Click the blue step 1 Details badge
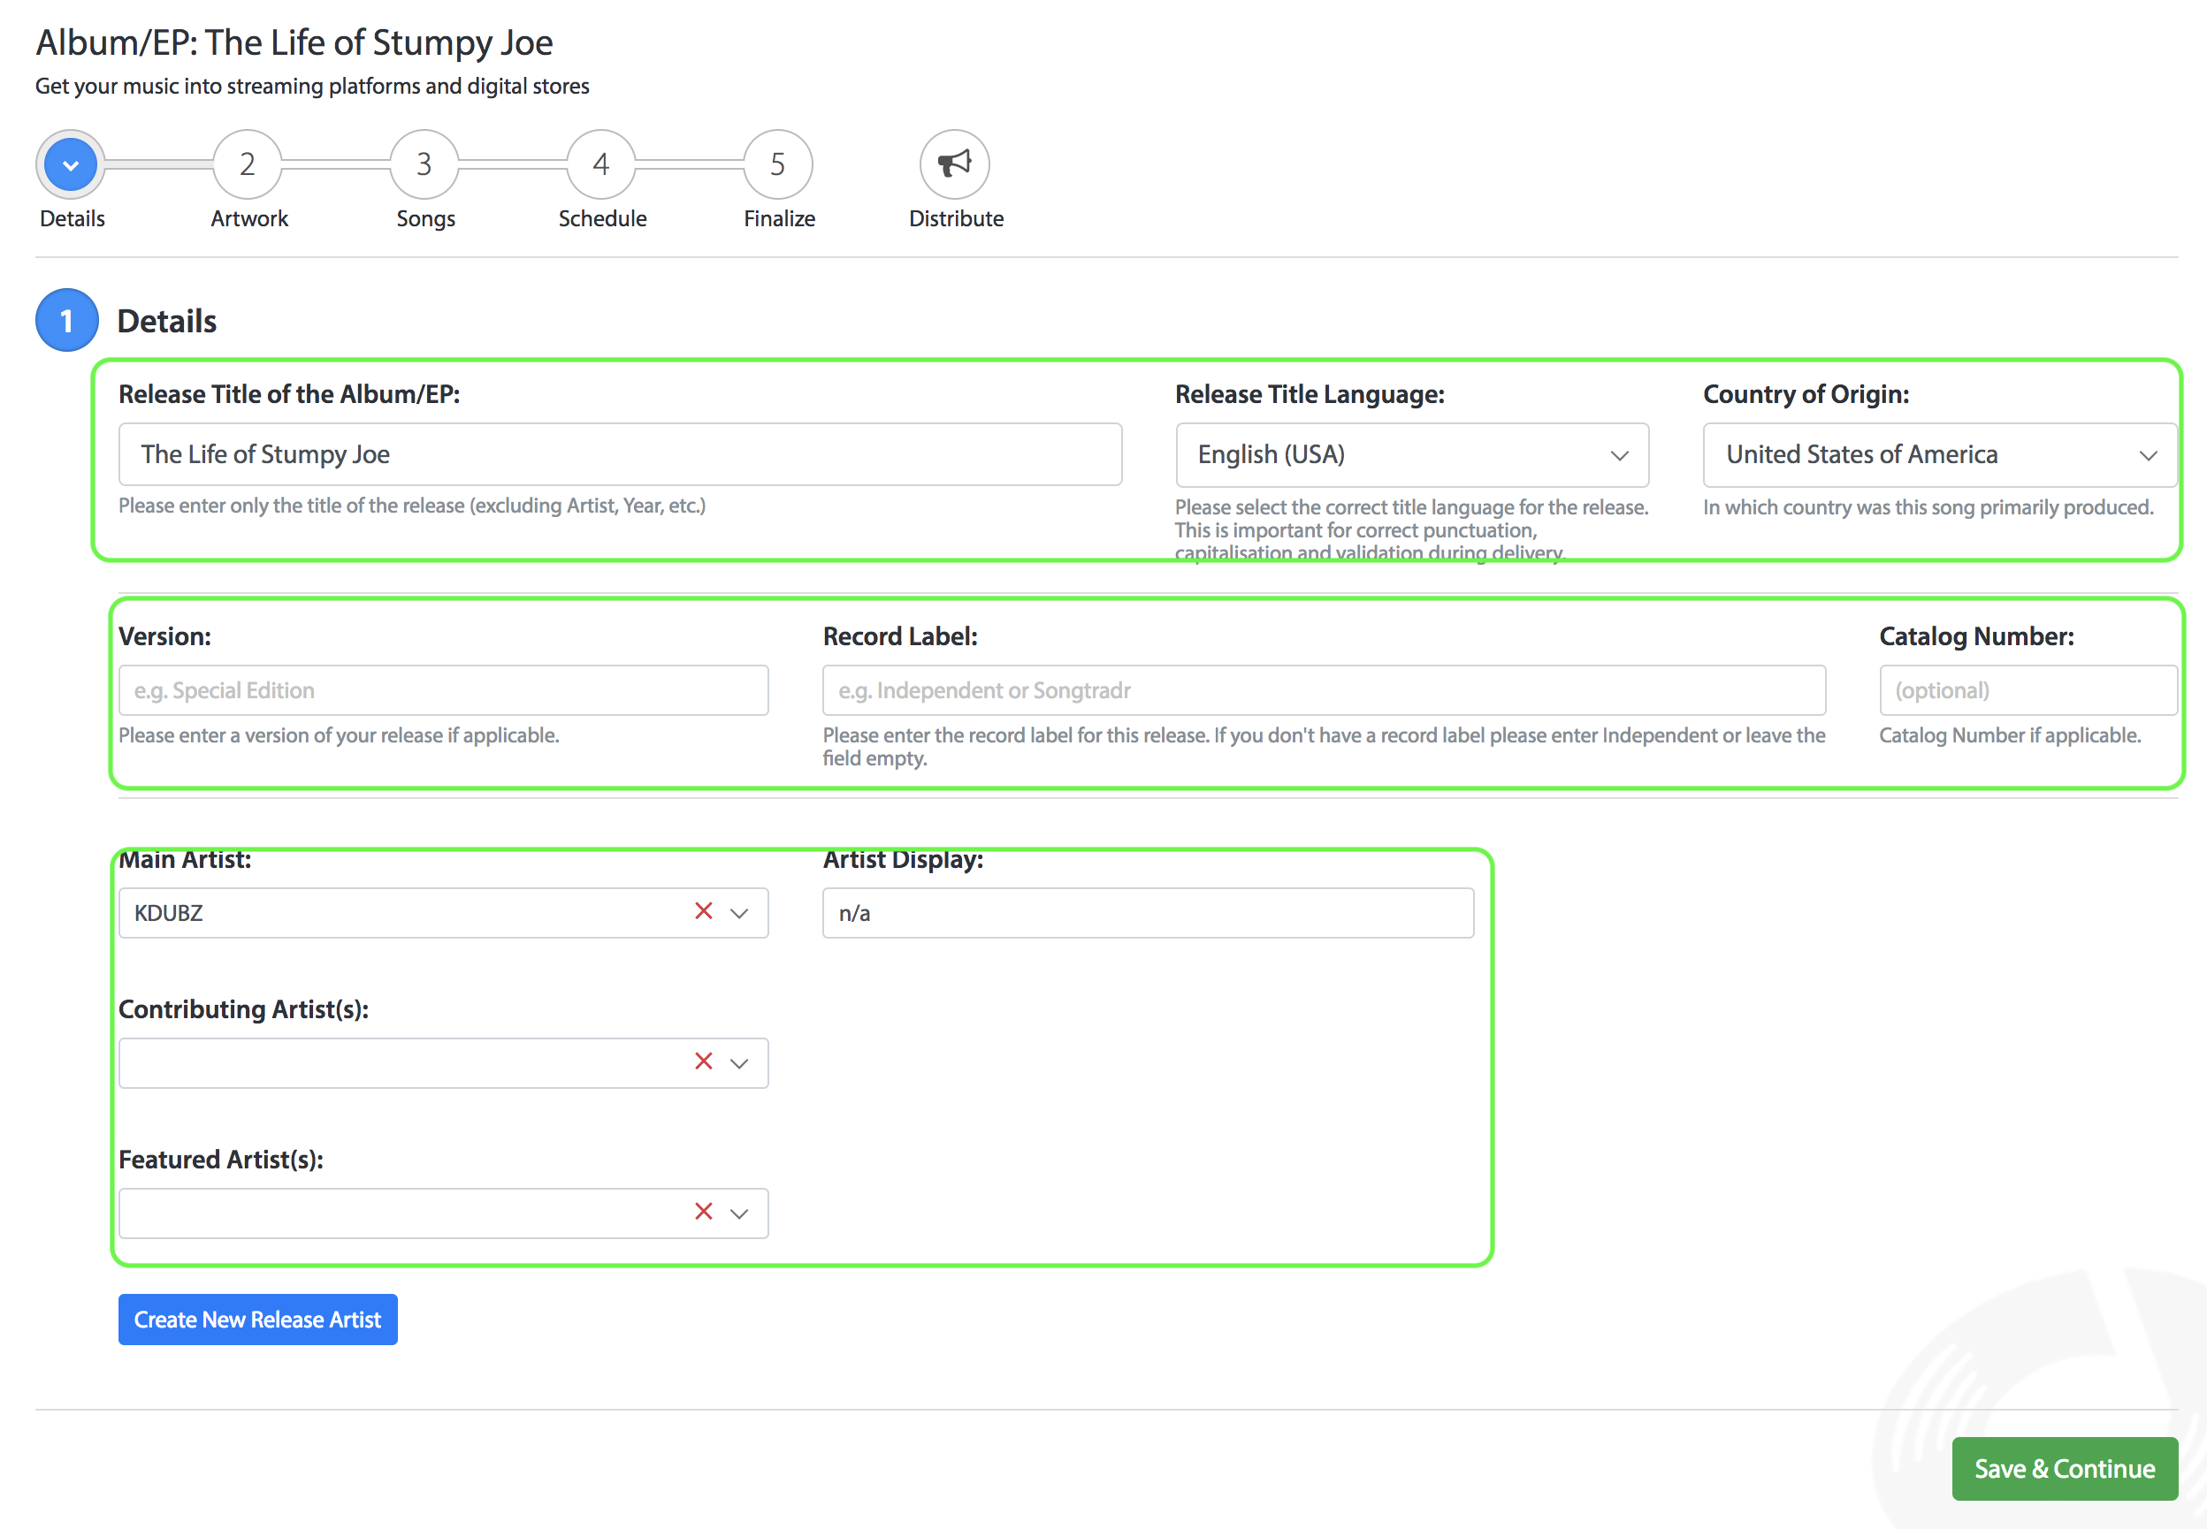This screenshot has width=2207, height=1529. (x=67, y=321)
